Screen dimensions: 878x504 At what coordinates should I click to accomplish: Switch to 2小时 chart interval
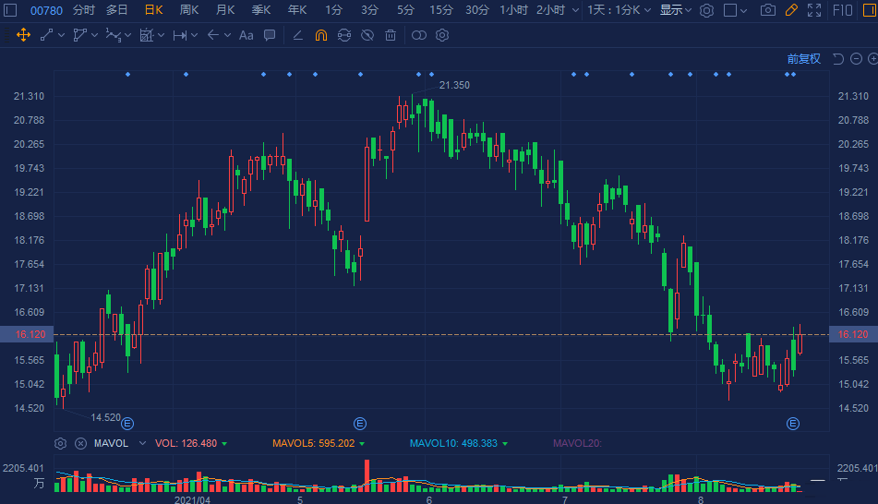(x=550, y=10)
